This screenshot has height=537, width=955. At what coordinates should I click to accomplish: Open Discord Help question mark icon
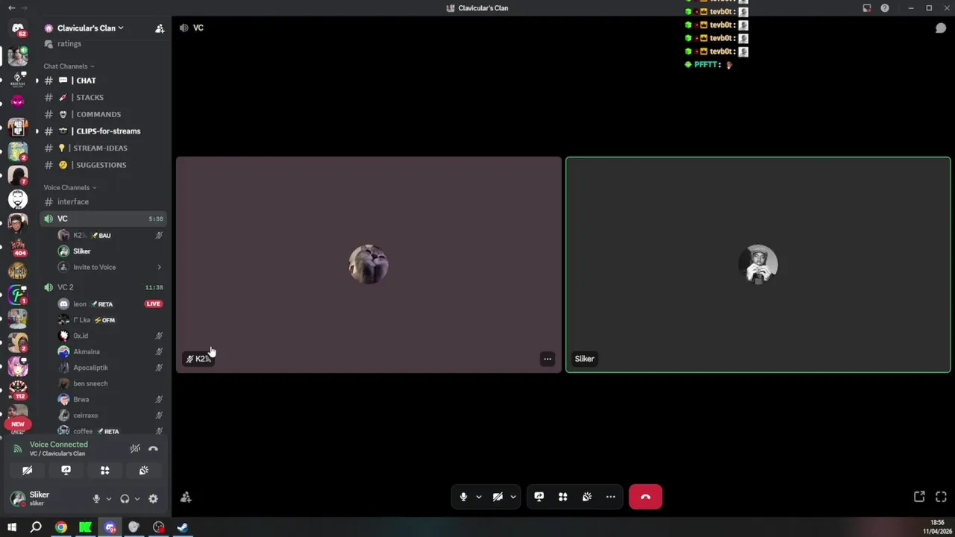click(x=885, y=8)
